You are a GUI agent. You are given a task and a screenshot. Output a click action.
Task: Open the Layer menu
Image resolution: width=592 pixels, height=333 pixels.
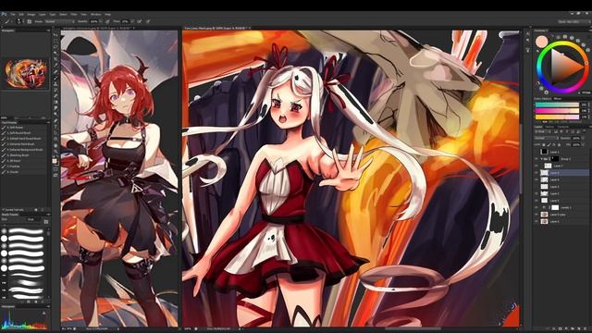point(43,15)
